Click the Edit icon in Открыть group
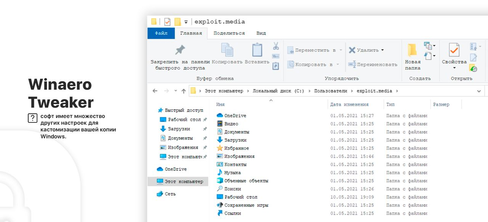 [x=473, y=58]
